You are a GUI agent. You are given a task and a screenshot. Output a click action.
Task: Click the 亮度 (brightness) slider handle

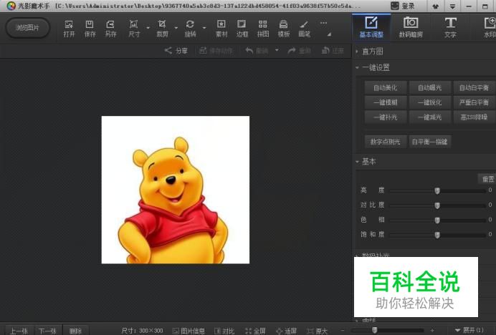[x=437, y=190]
